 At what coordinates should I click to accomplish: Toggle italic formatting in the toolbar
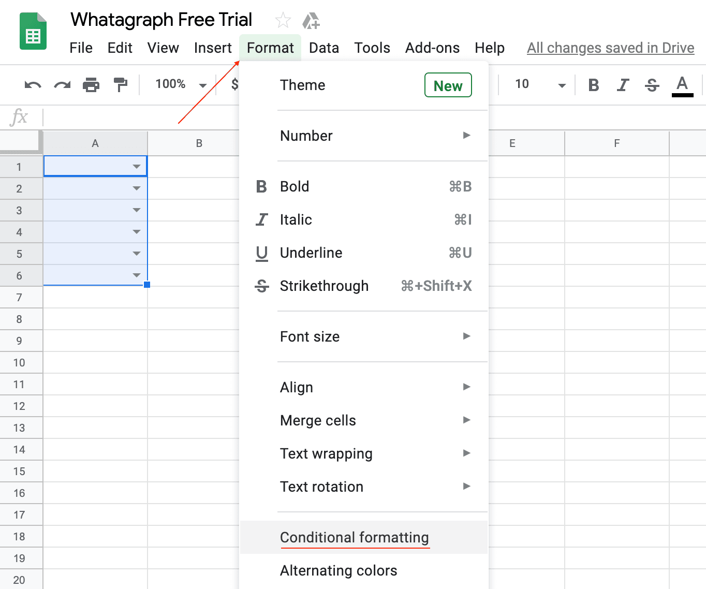[x=623, y=85]
